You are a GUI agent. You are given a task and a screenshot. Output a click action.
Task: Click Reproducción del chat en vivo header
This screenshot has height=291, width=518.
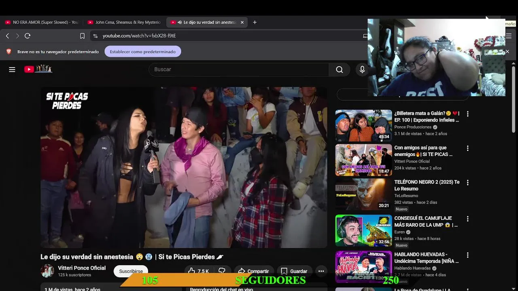[x=221, y=289]
